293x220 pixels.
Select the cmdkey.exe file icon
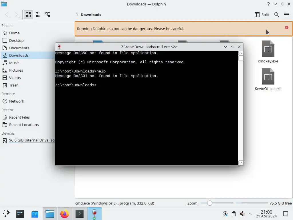pos(268,49)
